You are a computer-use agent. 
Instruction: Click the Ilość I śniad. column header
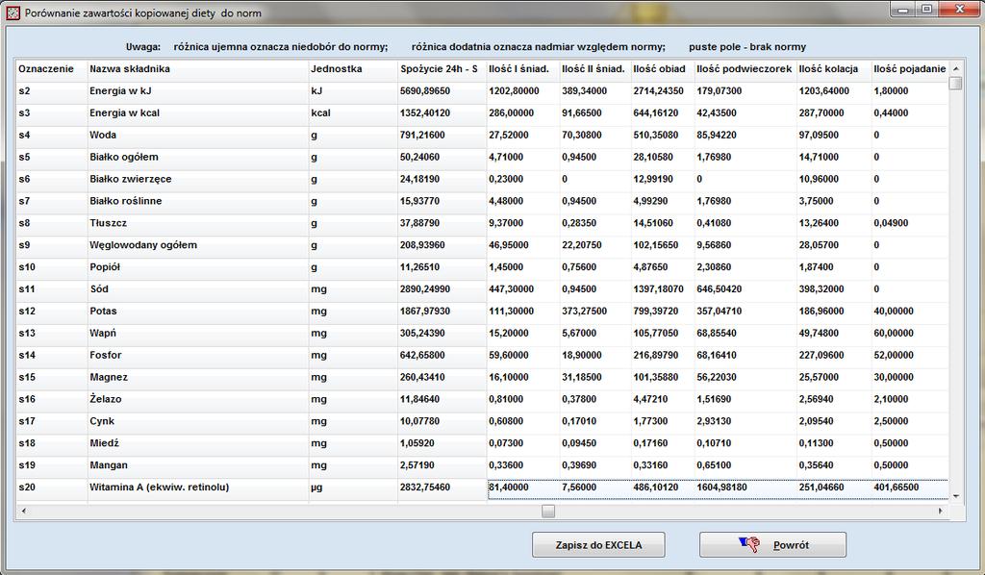pos(523,69)
